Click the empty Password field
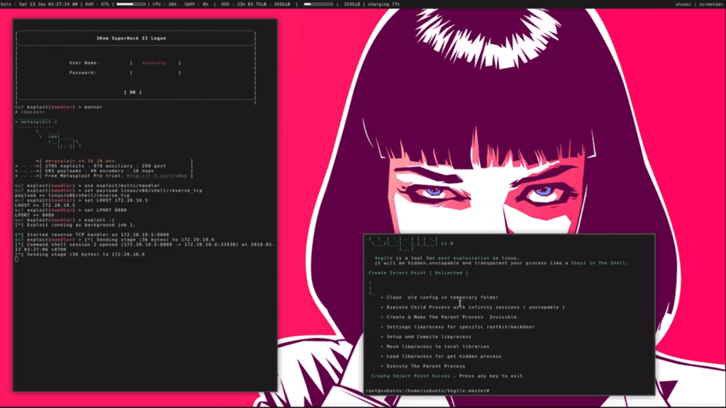 coord(155,72)
